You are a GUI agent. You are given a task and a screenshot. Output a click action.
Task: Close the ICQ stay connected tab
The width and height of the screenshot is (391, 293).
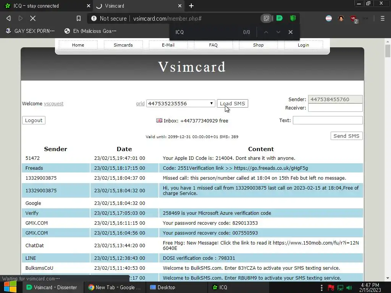pos(88,6)
